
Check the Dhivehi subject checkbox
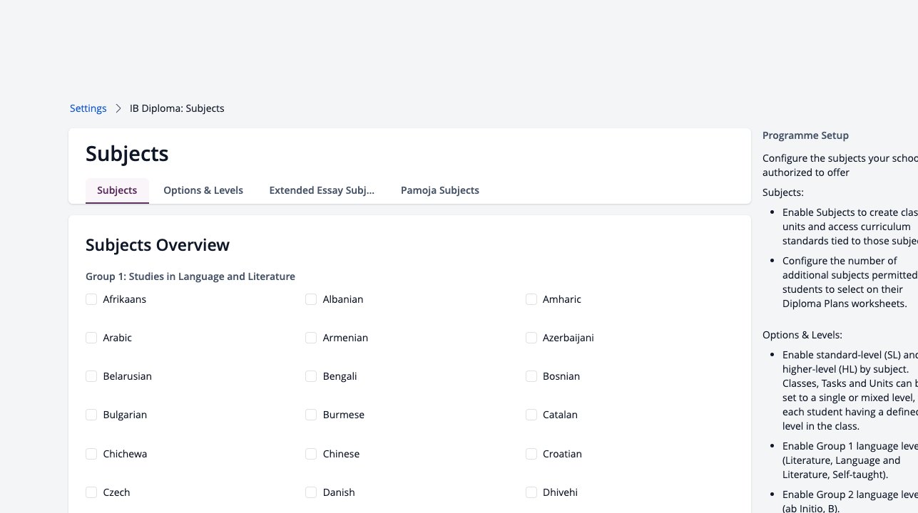pyautogui.click(x=531, y=492)
